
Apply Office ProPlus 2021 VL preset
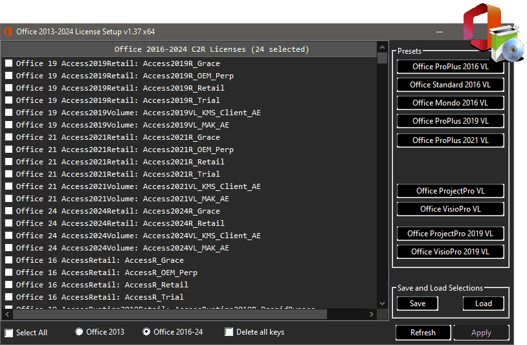click(x=451, y=140)
